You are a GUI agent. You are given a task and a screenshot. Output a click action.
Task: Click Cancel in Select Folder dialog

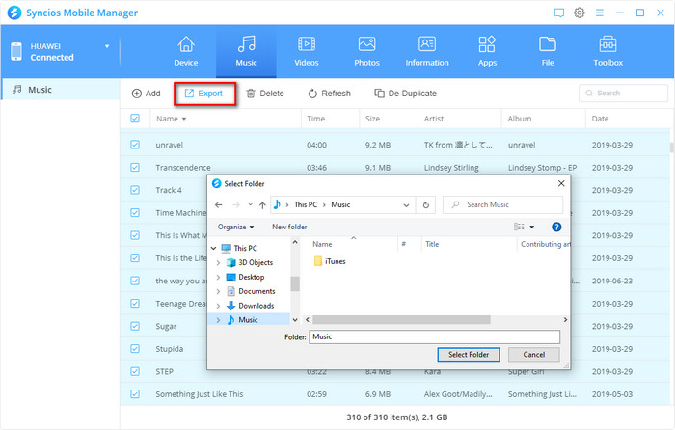(534, 355)
